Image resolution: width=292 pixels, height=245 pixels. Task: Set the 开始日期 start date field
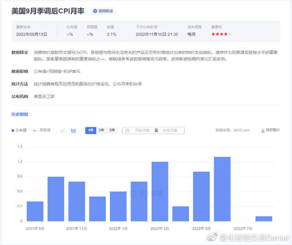pyautogui.click(x=142, y=131)
